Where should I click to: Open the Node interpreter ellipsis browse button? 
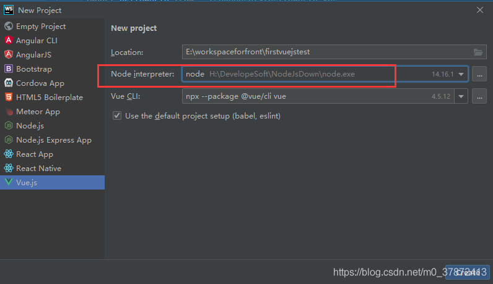coord(479,74)
